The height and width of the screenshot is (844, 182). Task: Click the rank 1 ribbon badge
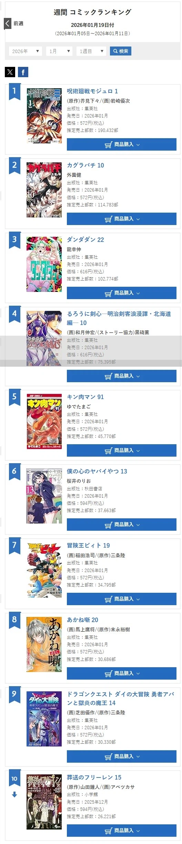click(14, 92)
